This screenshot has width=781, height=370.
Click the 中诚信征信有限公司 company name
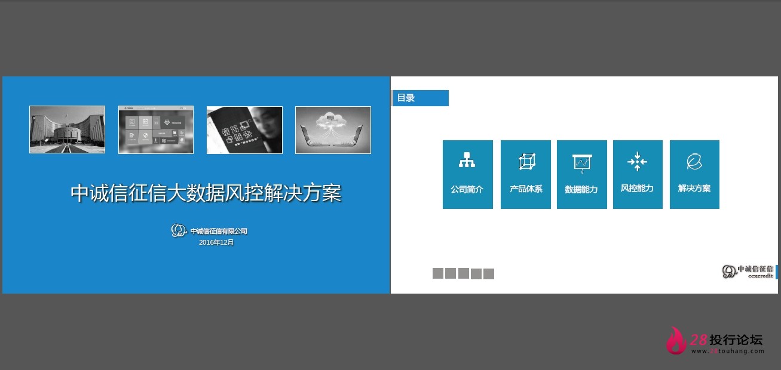[x=219, y=231]
